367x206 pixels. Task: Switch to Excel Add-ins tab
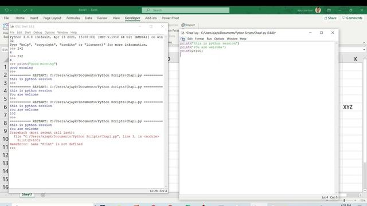coord(151,18)
